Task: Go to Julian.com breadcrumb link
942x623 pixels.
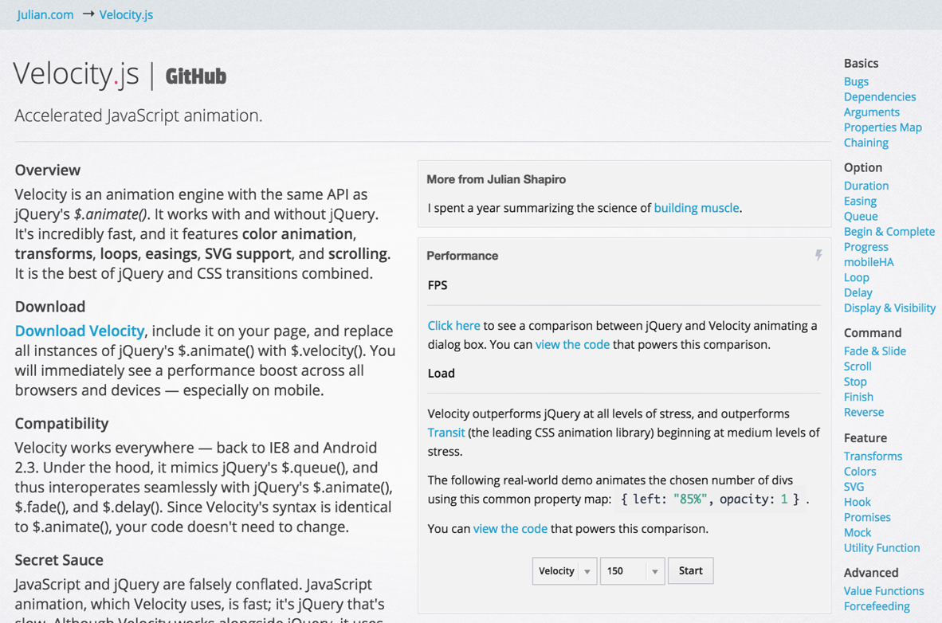Action: [x=45, y=14]
